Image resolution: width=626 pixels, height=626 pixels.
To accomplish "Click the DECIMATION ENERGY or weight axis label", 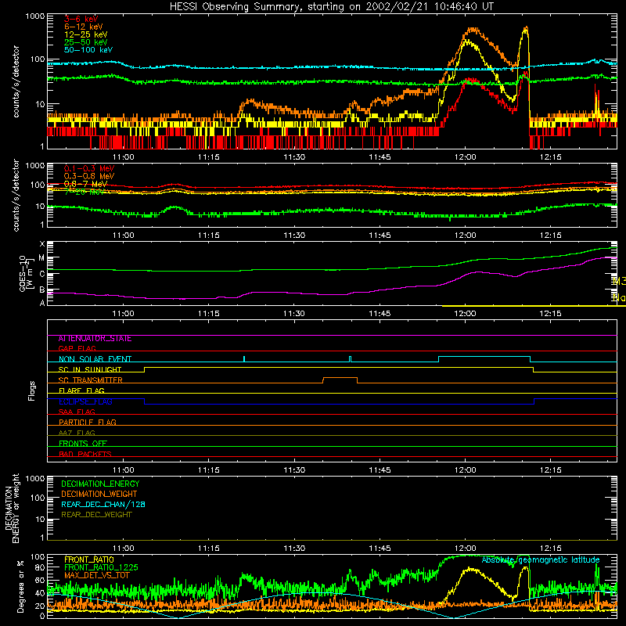I will point(12,509).
